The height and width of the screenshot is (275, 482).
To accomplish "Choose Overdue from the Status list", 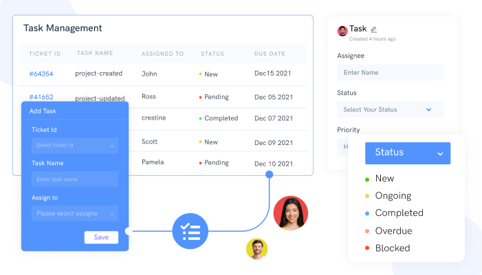I will click(393, 231).
